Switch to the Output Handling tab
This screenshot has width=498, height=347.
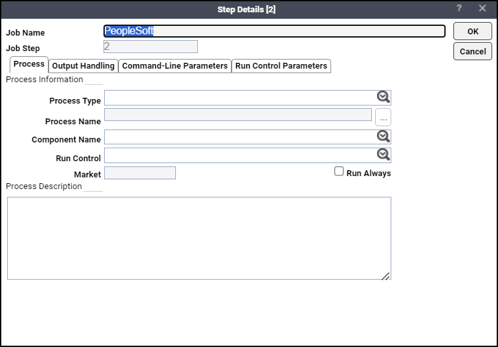pyautogui.click(x=83, y=66)
